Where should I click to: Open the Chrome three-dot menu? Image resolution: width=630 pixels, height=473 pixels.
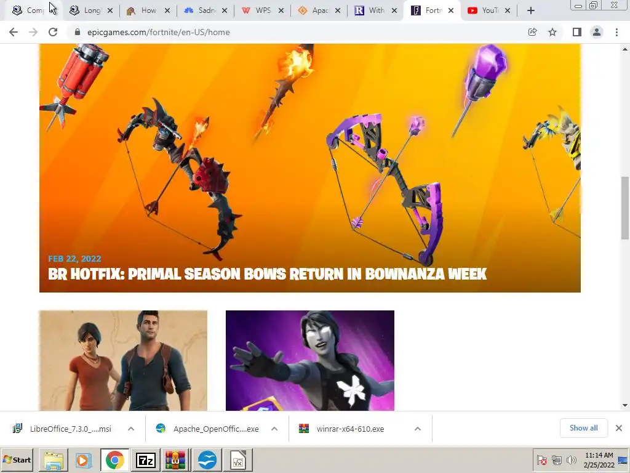point(616,32)
